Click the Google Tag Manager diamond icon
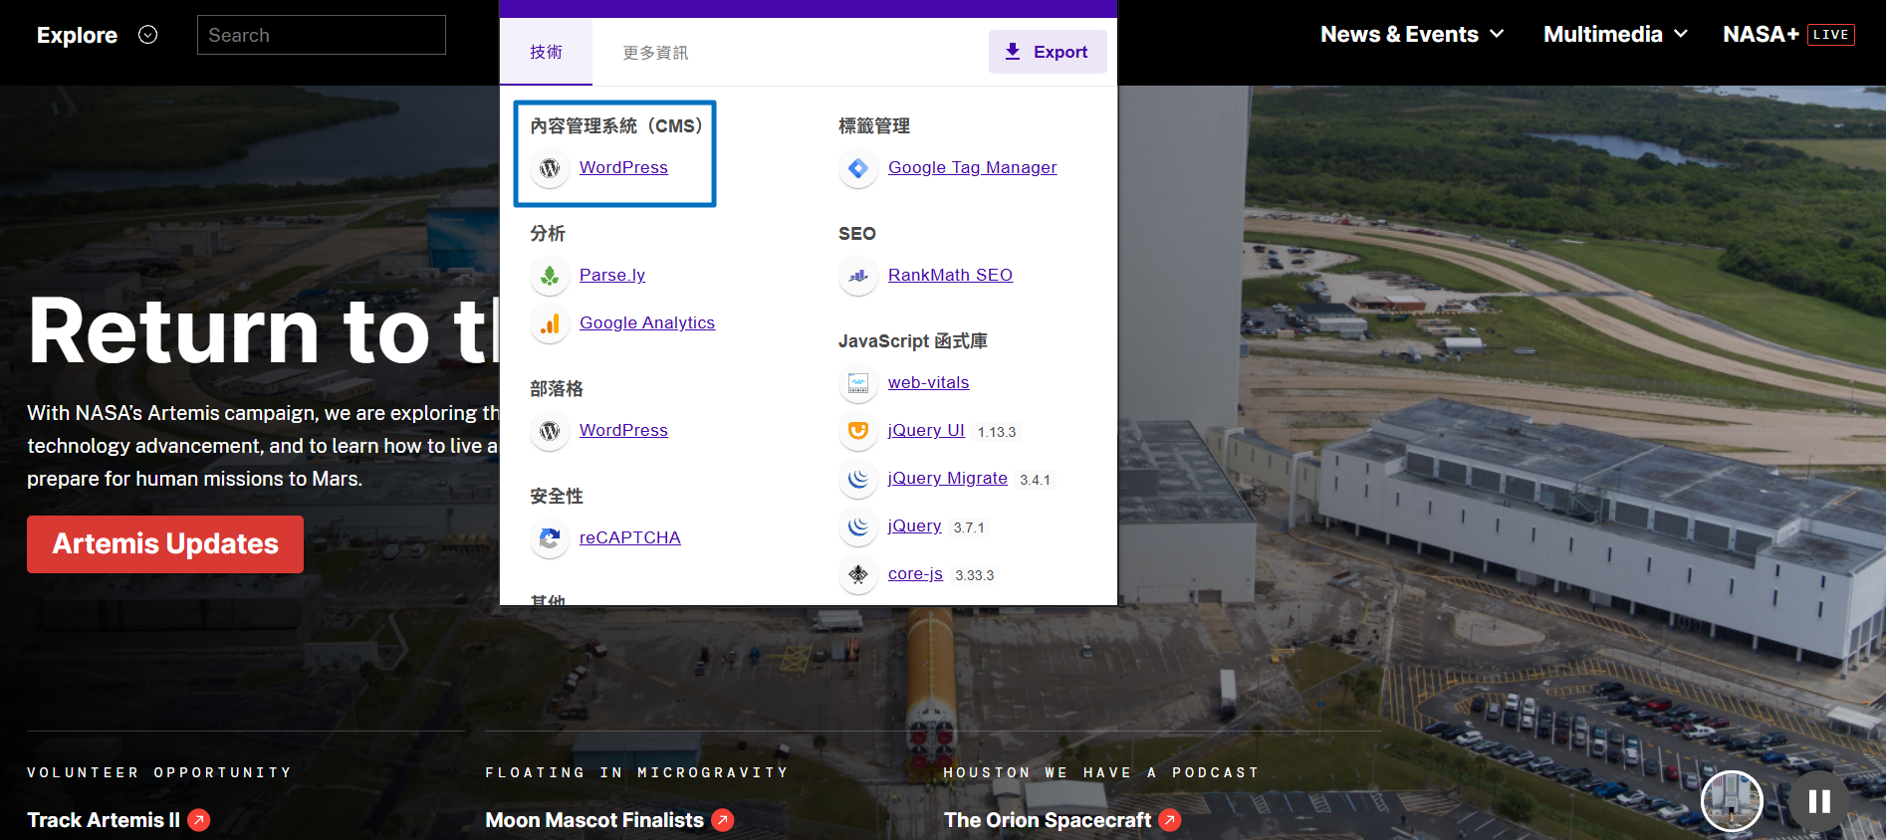This screenshot has width=1886, height=840. [x=858, y=168]
